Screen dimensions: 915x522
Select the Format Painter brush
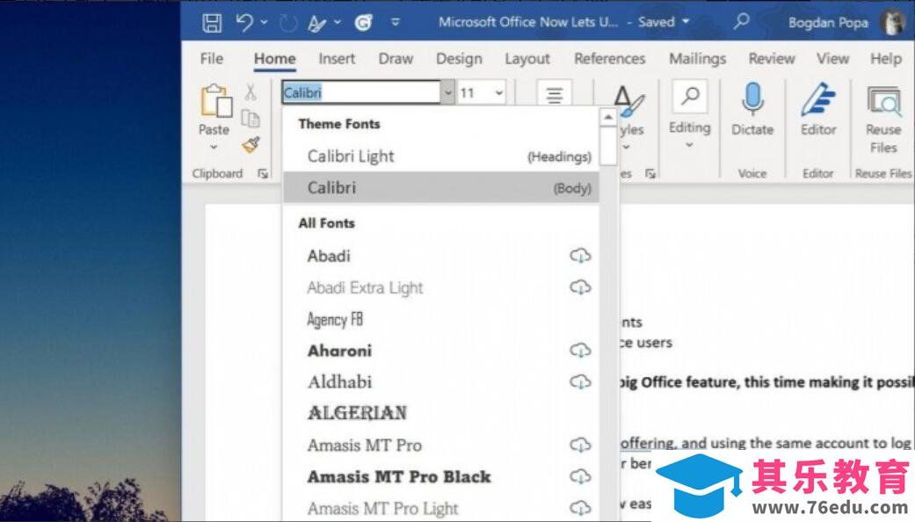252,144
